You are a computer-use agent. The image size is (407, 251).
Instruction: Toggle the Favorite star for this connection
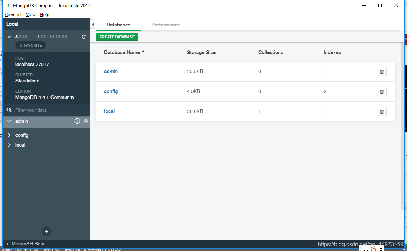coord(30,45)
